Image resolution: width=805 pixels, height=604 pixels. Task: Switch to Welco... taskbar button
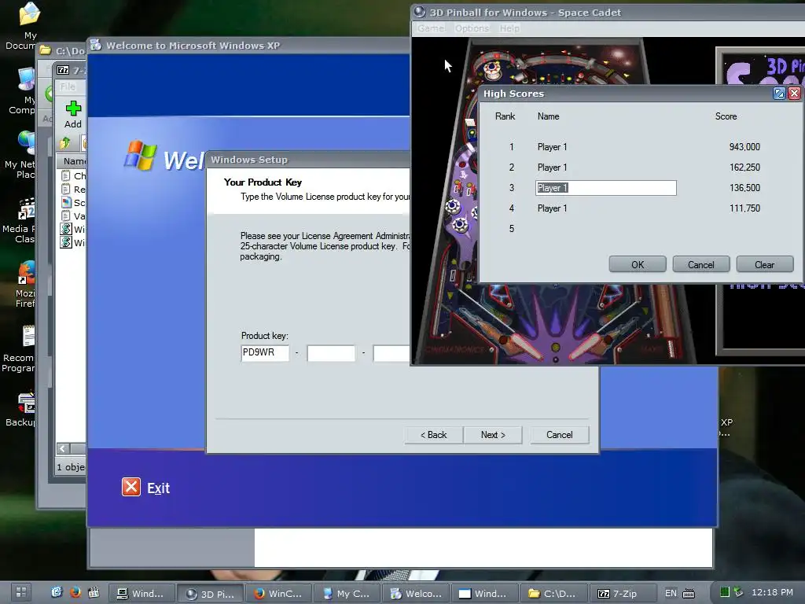(415, 594)
